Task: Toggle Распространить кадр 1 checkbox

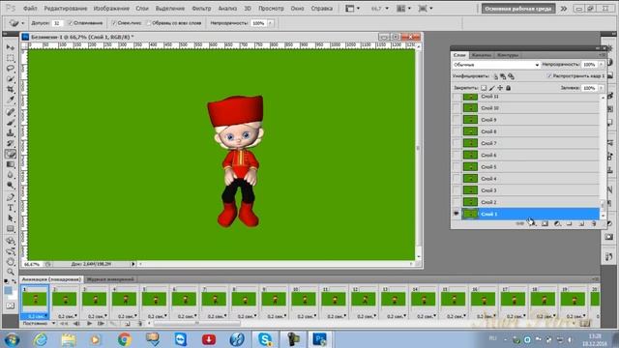Action: 549,75
